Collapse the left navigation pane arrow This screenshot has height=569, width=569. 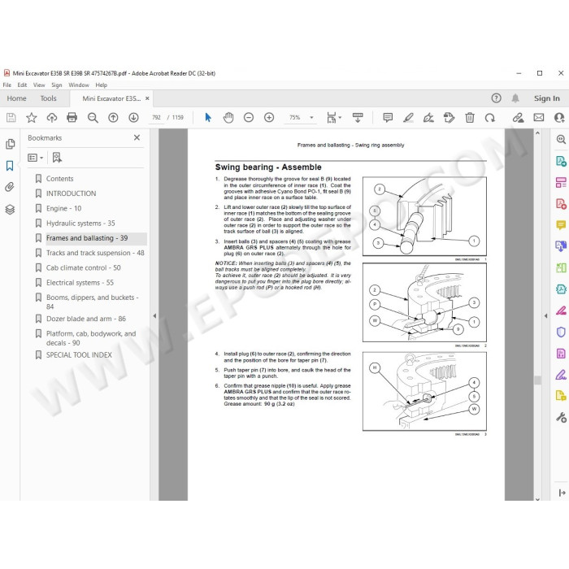click(x=154, y=315)
